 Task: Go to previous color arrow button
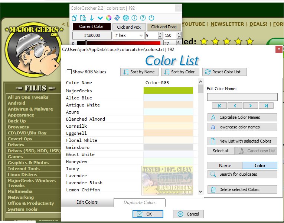[235, 106]
